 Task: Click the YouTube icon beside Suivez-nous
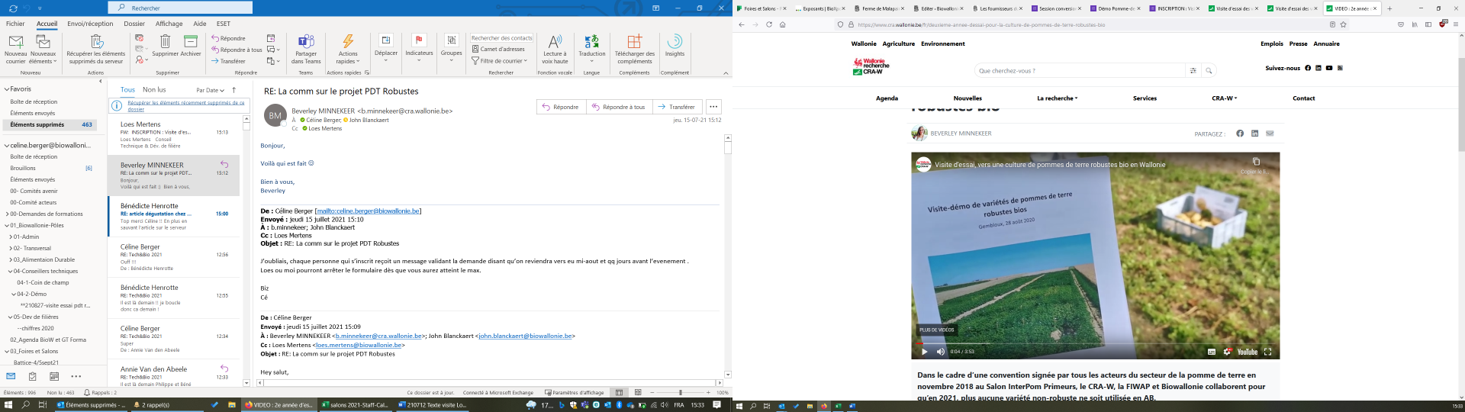click(x=1329, y=68)
